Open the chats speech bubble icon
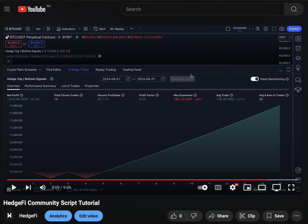 (x=298, y=80)
